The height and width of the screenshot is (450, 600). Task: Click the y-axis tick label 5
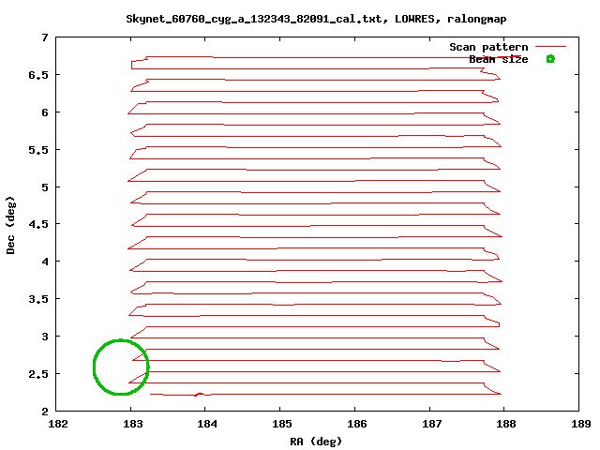[x=45, y=187]
